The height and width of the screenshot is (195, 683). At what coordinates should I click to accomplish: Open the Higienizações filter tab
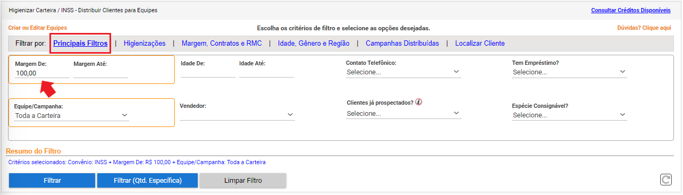pos(145,44)
